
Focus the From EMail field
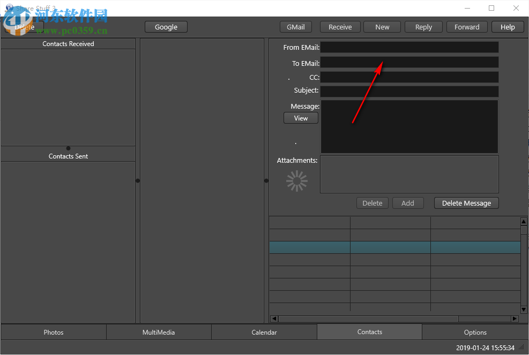coord(409,47)
